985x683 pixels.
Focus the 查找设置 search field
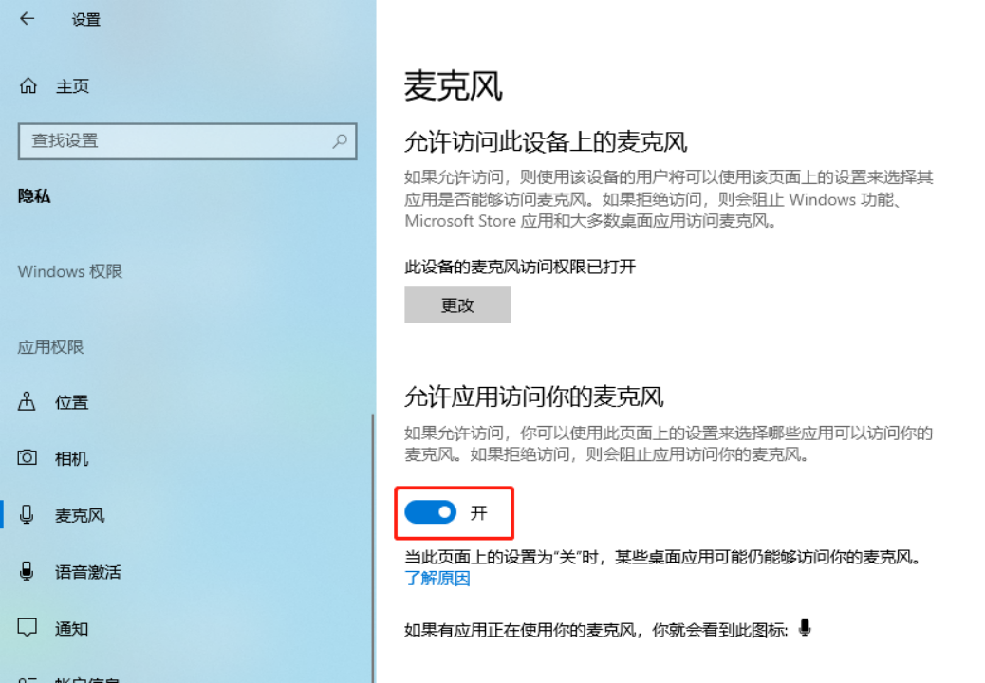187,141
